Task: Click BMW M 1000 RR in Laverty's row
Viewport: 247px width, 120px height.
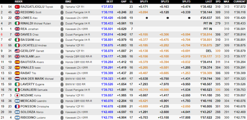Action: (75, 84)
